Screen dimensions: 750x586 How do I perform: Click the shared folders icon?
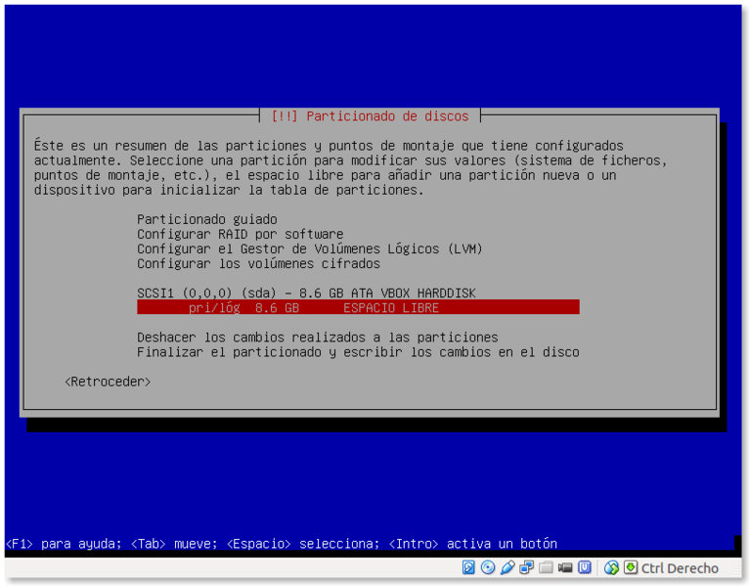547,567
